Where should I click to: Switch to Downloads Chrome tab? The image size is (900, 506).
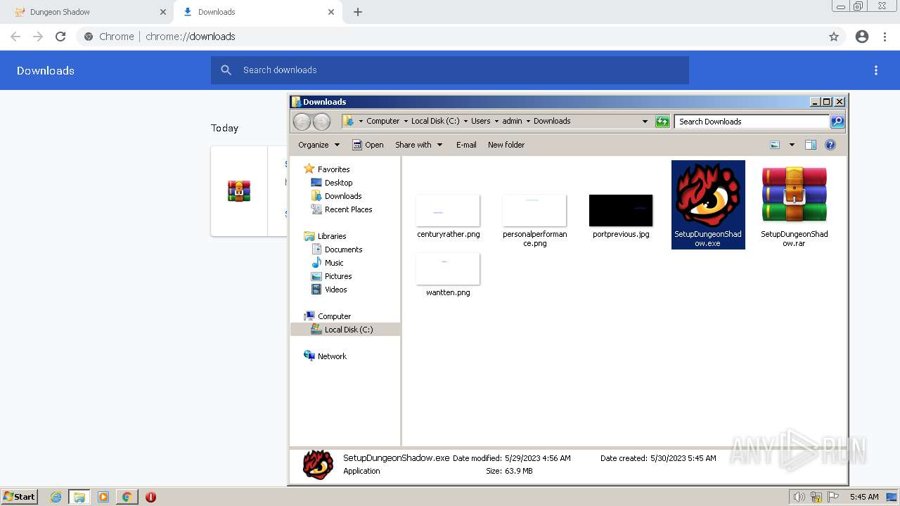[x=257, y=12]
